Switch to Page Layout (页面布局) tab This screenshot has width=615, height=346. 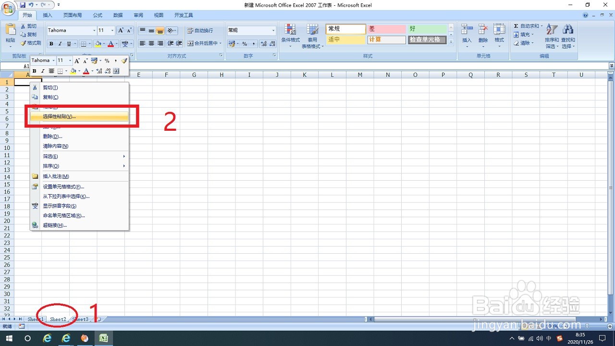[73, 15]
